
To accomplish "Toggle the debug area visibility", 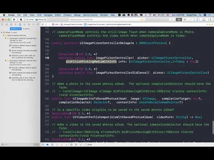I will coord(204,20).
